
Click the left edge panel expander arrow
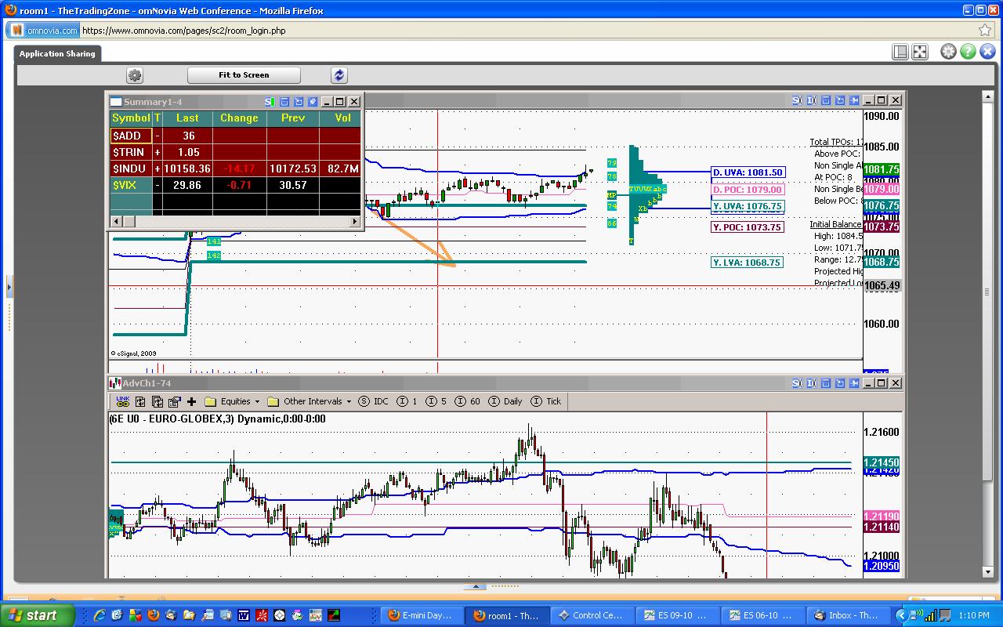[x=9, y=288]
